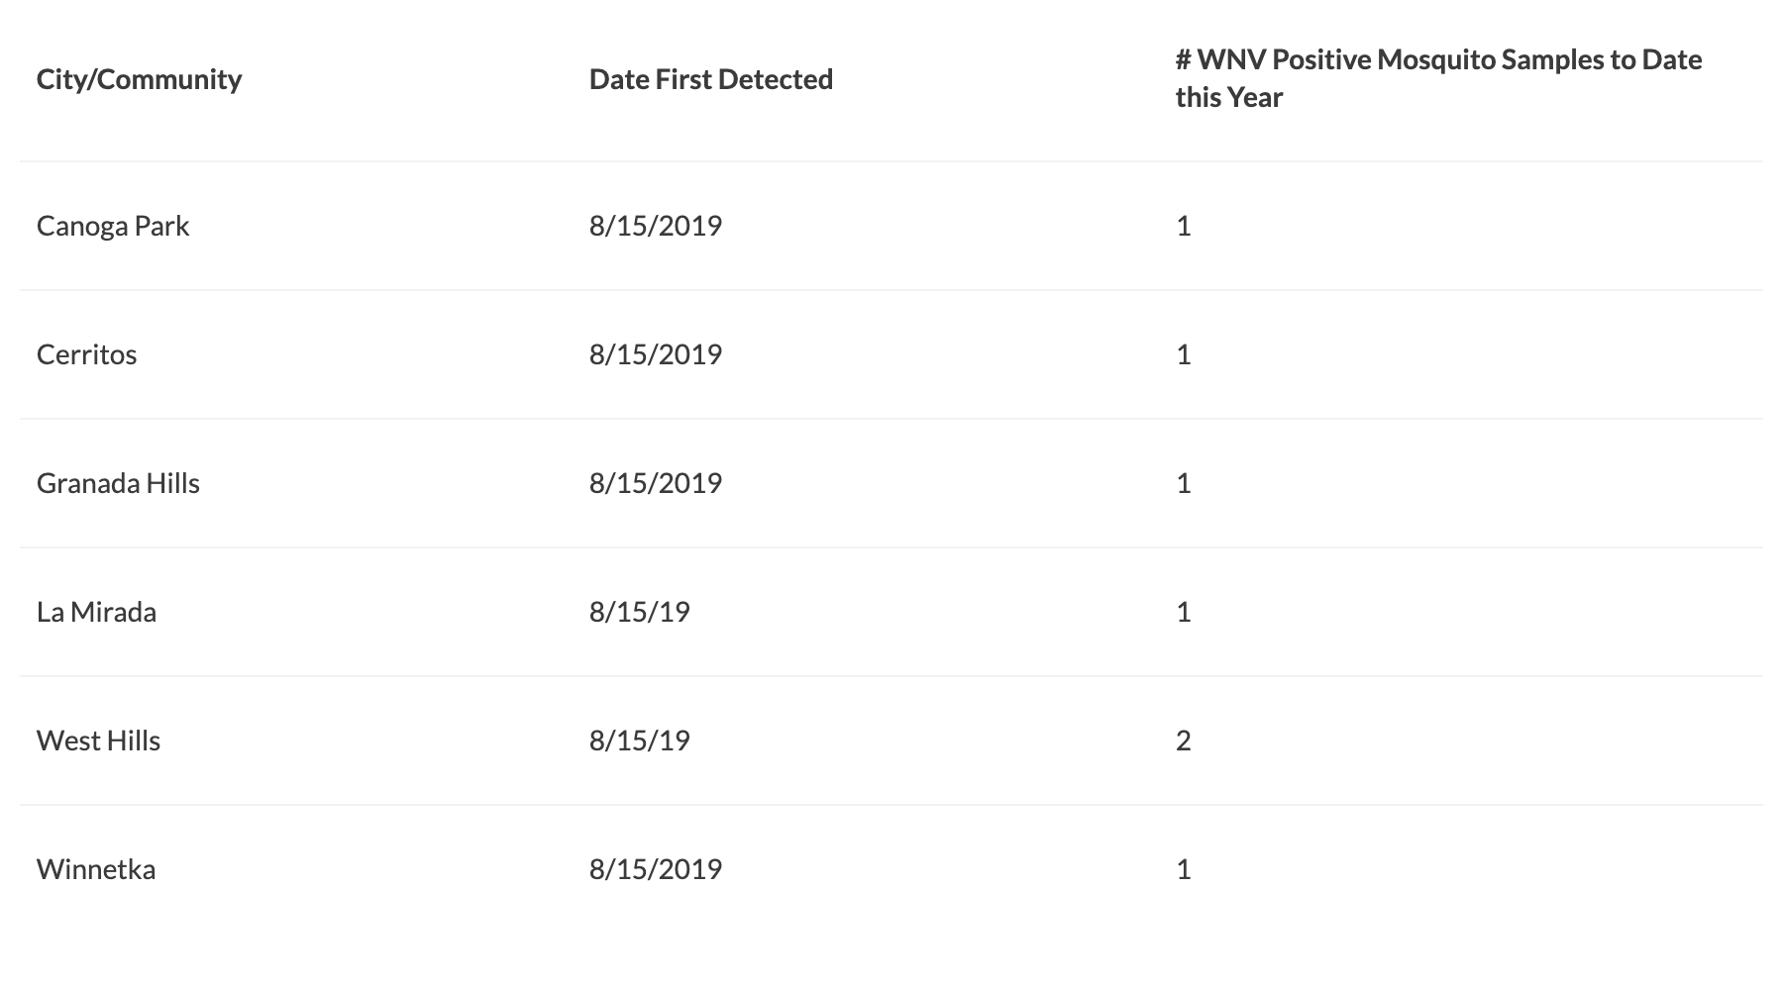Select the Canoga Park city cell
1783x988 pixels.
(113, 226)
